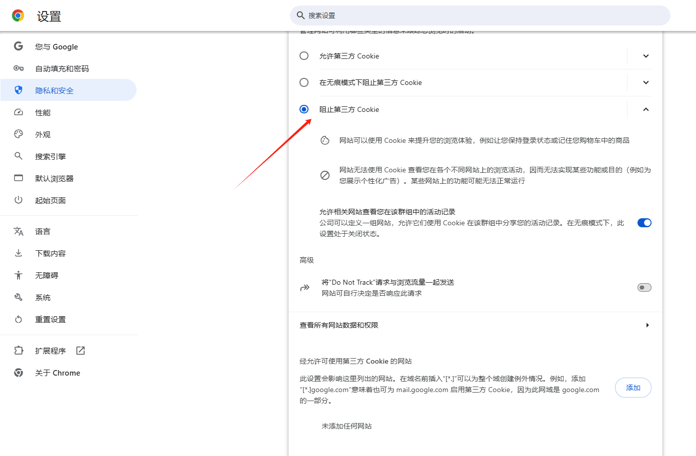This screenshot has width=696, height=456.
Task: Click the translate icon for 语言
Action: point(18,231)
